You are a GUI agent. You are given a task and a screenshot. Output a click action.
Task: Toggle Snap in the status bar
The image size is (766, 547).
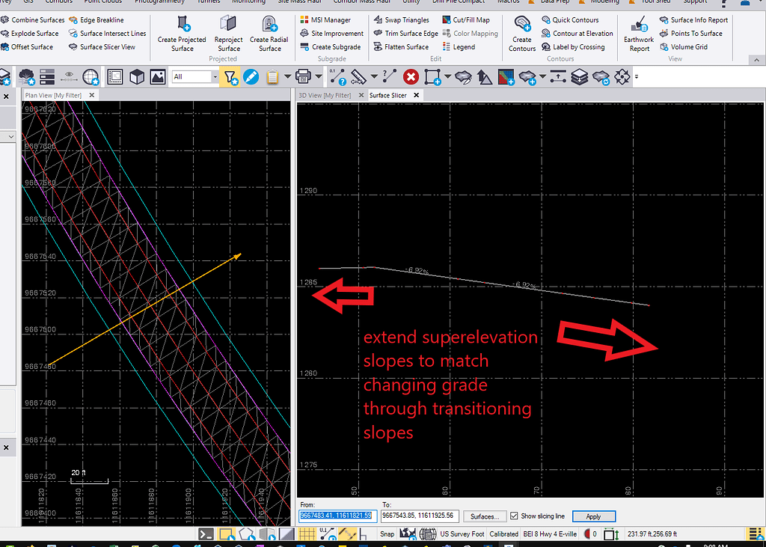[x=388, y=534]
